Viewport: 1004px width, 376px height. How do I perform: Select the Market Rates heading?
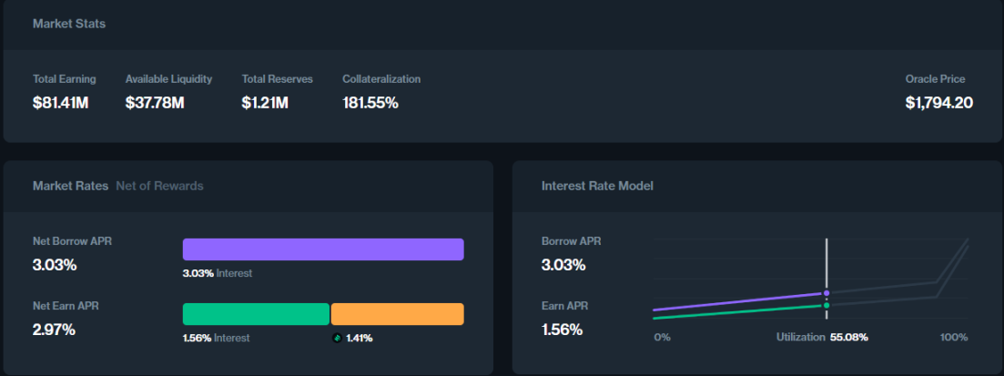[x=70, y=186]
